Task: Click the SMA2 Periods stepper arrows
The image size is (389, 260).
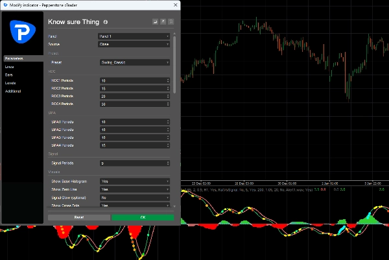Action: tap(168, 130)
